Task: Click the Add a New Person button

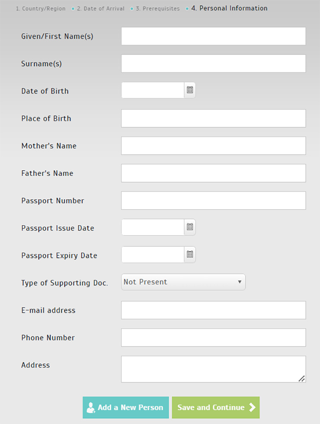Action: pyautogui.click(x=126, y=408)
